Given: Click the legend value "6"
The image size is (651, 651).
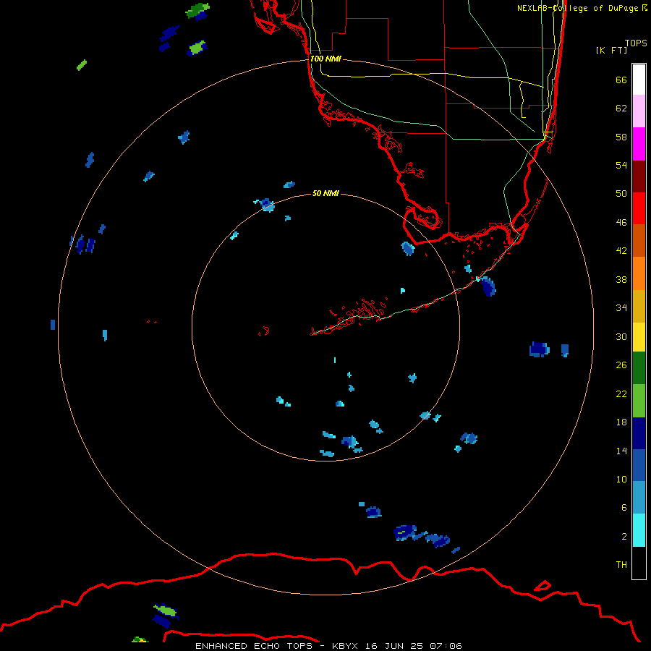Looking at the screenshot, I should coord(624,507).
